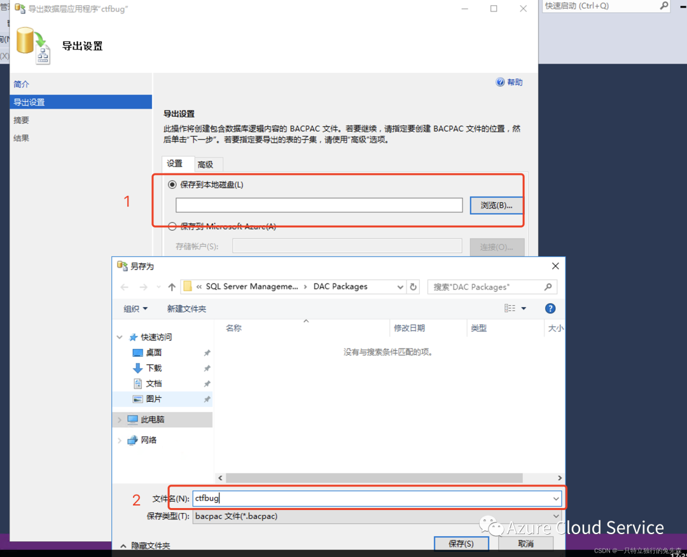Select 此电脑 in navigation pane
Screen dimensions: 687x557
[x=153, y=420]
